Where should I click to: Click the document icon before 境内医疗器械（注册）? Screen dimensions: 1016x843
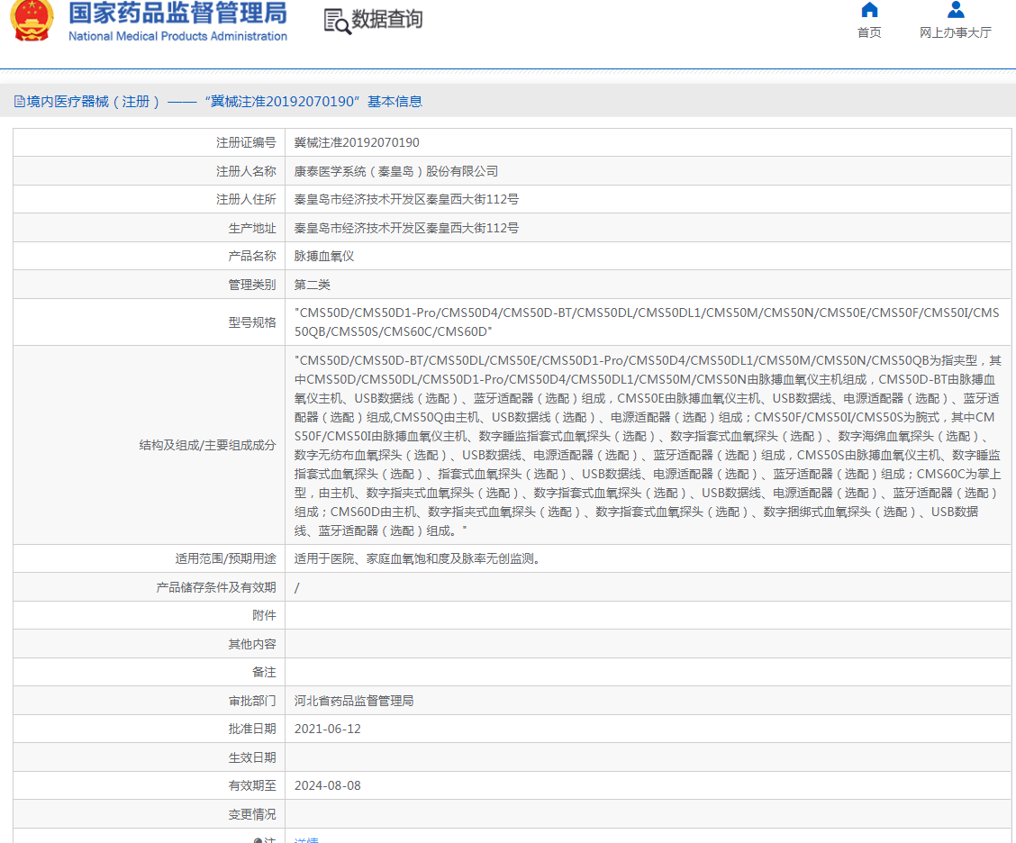pos(17,101)
